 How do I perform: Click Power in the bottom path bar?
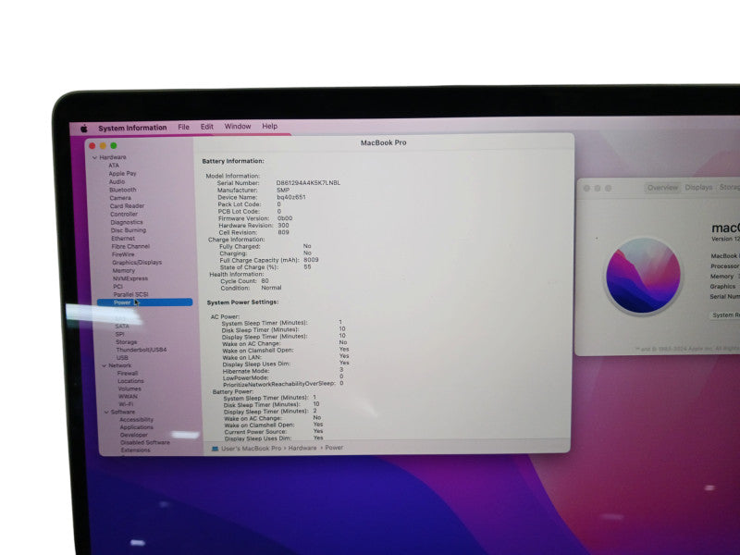click(x=334, y=448)
